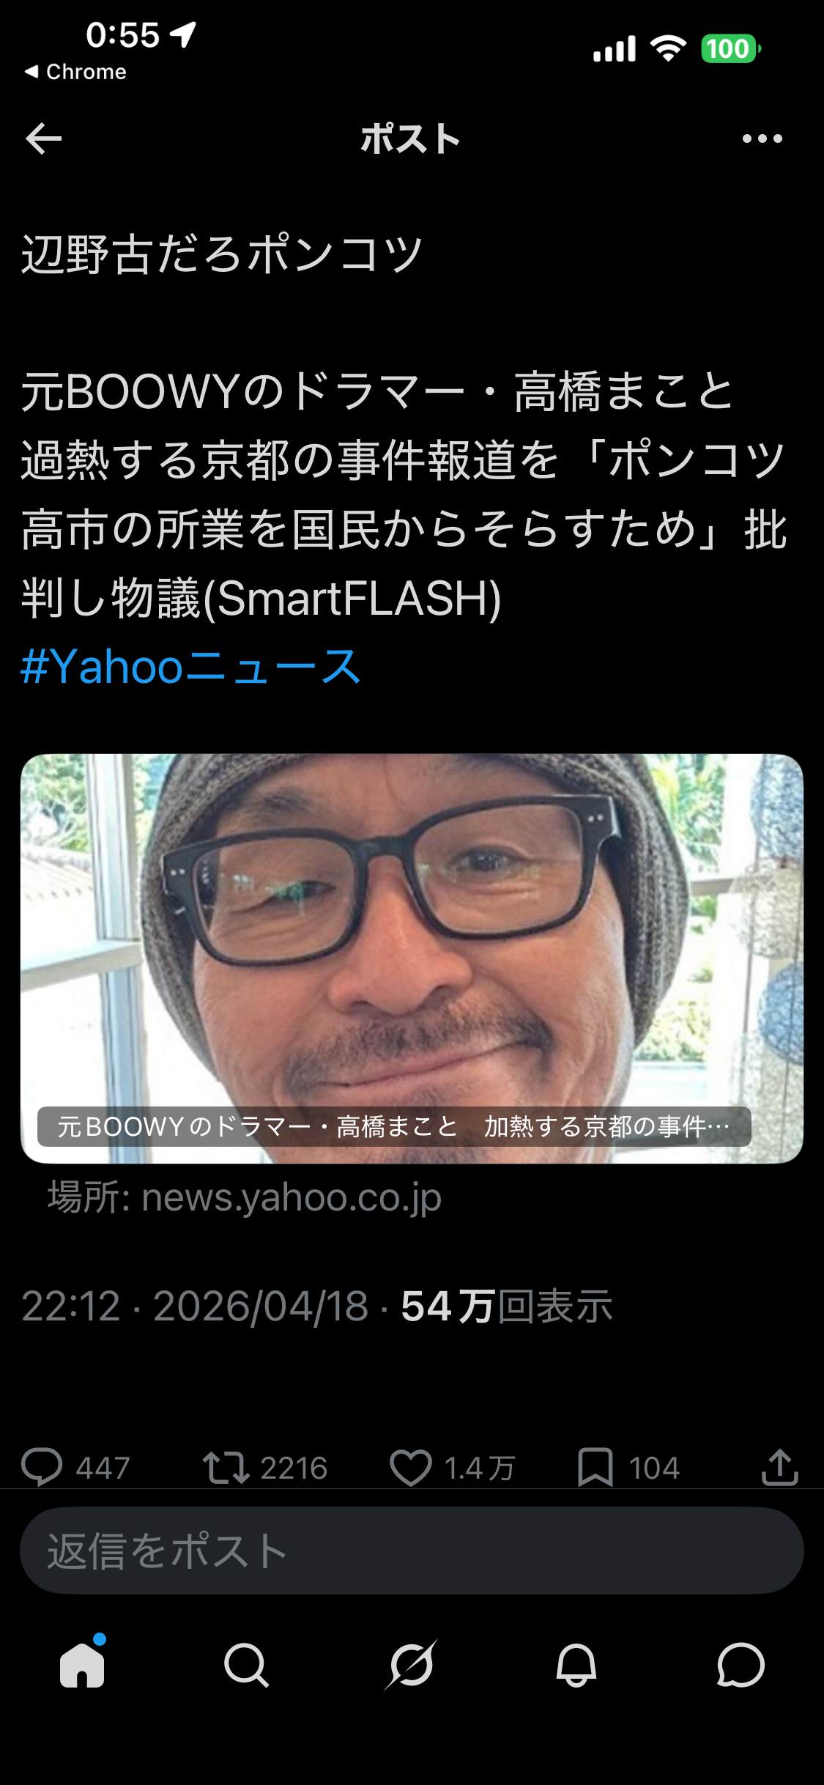View the 54万 回表示 view count
The image size is (824, 1785).
click(x=506, y=1307)
